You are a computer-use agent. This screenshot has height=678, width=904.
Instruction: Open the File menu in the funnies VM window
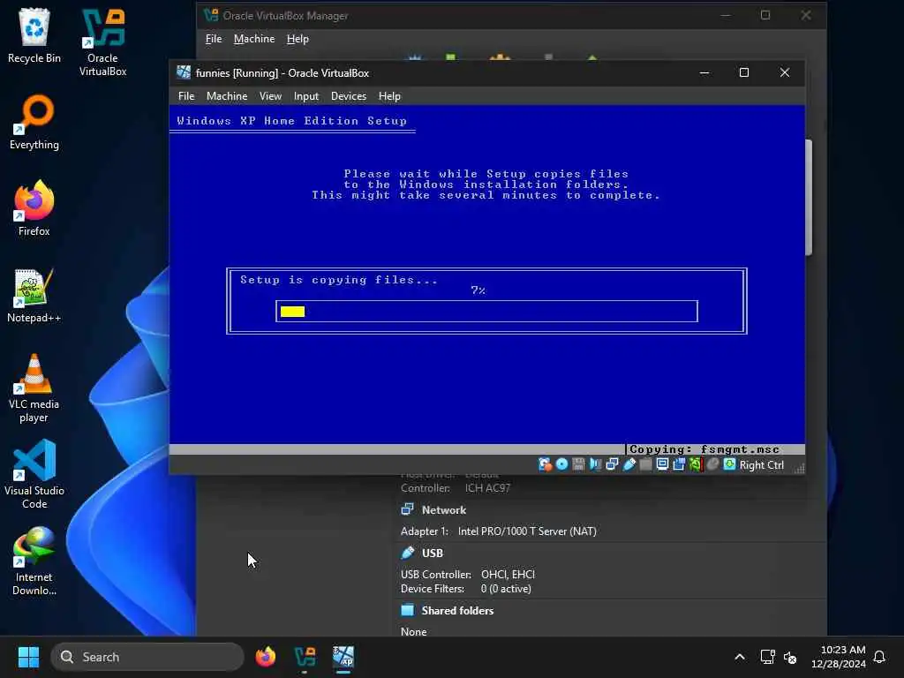pyautogui.click(x=186, y=96)
